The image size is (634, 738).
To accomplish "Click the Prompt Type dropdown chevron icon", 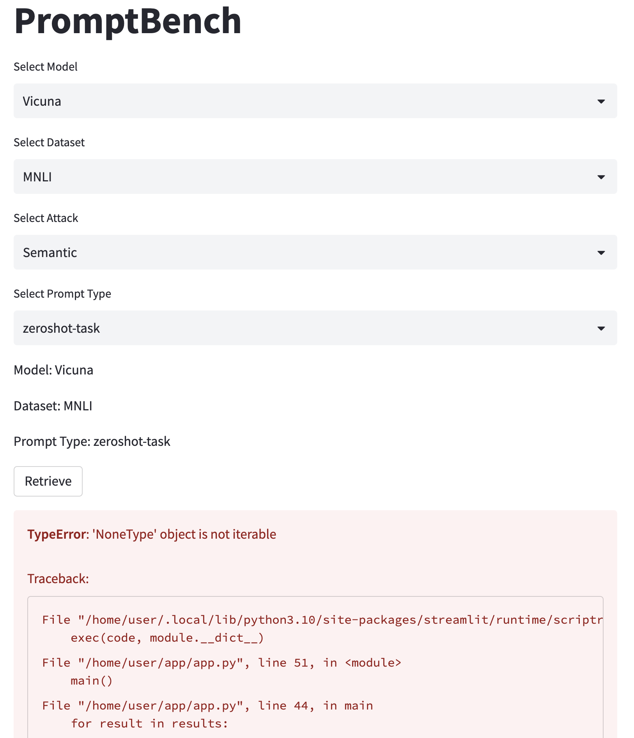I will point(601,328).
